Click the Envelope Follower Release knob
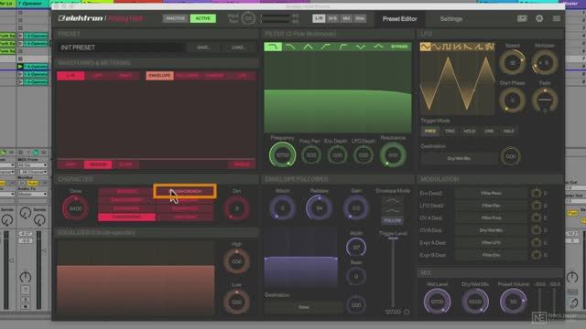The width and height of the screenshot is (586, 329). click(x=320, y=207)
